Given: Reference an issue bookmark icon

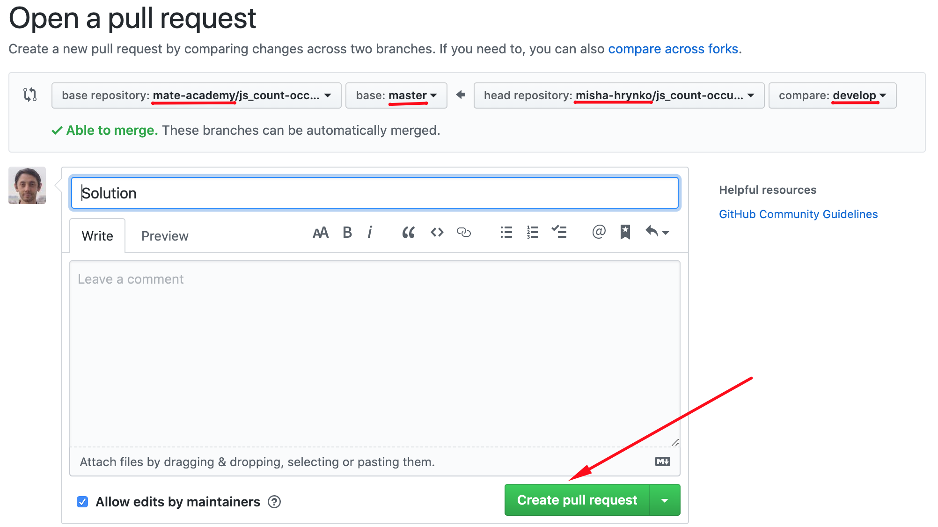Looking at the screenshot, I should click(625, 232).
